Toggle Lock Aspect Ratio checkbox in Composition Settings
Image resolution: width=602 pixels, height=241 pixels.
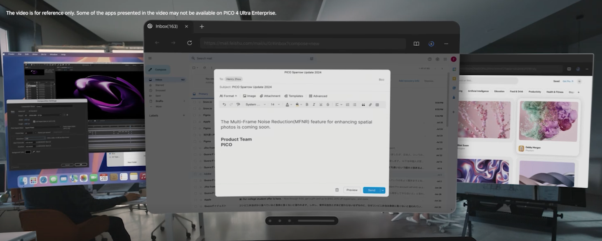34,122
